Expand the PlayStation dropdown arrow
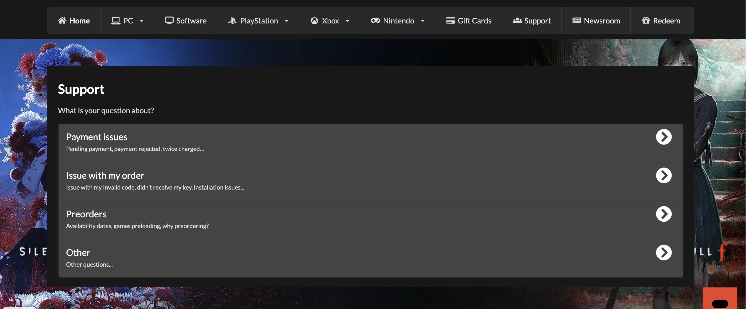The image size is (746, 309). 286,20
